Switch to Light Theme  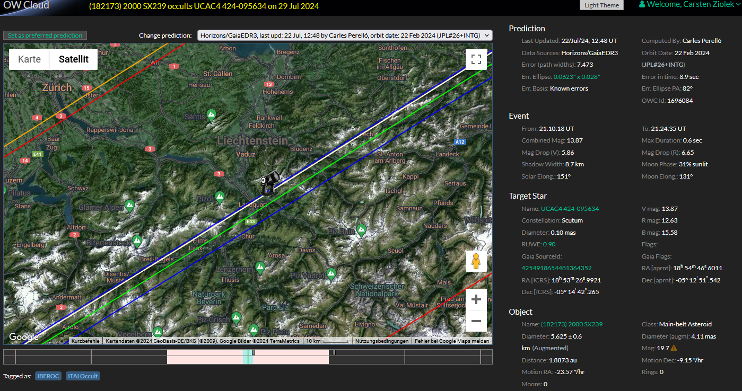(x=601, y=5)
